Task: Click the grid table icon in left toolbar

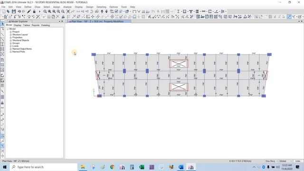Action: [2, 97]
